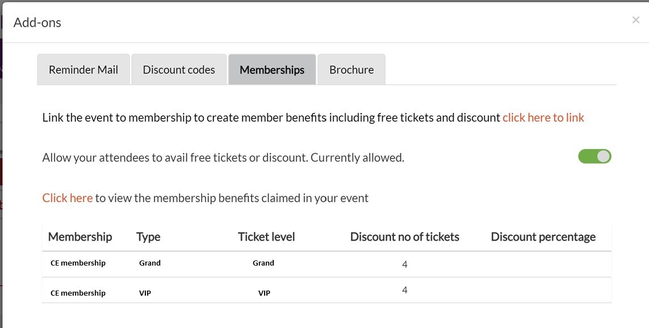Viewport: 649px width, 328px height.
Task: Select CE membership in the VIP row
Action: tap(78, 293)
